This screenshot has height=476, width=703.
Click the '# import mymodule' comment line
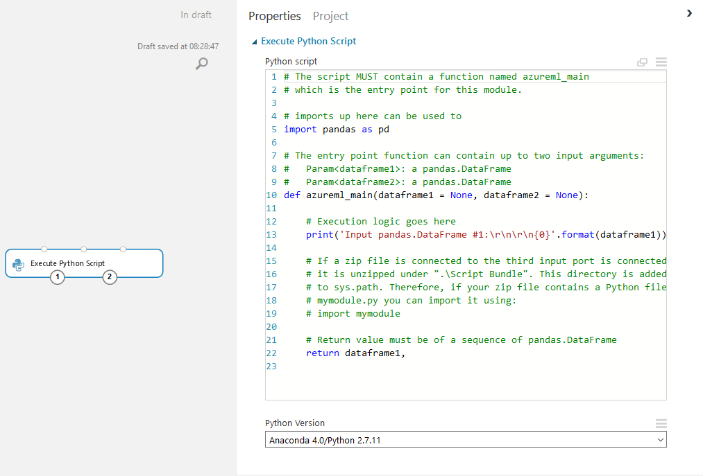coord(353,314)
